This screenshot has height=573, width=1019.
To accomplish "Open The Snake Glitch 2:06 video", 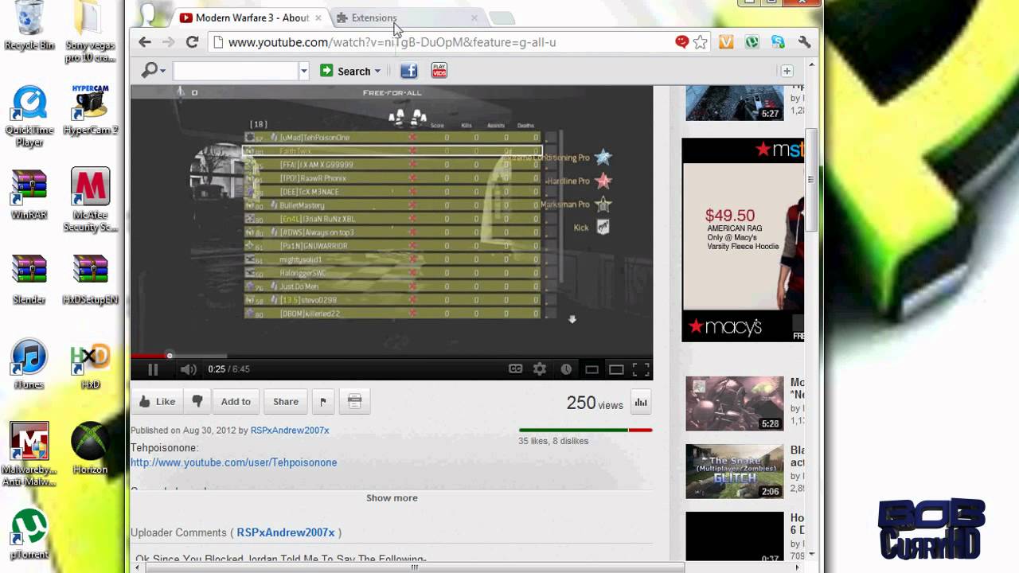I will [734, 471].
